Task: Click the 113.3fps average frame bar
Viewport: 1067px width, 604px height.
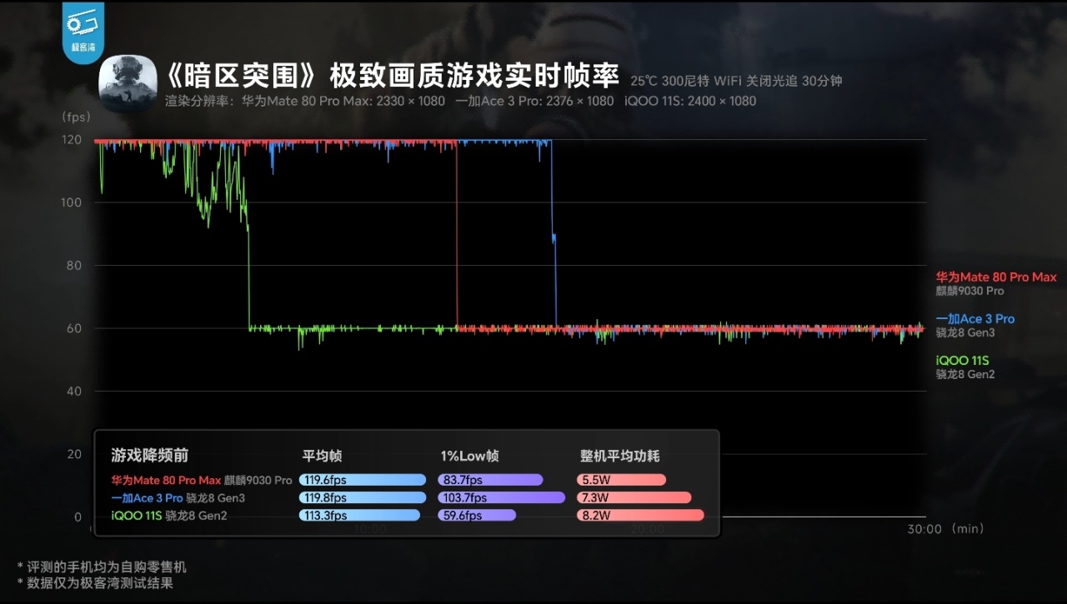Action: pos(359,516)
